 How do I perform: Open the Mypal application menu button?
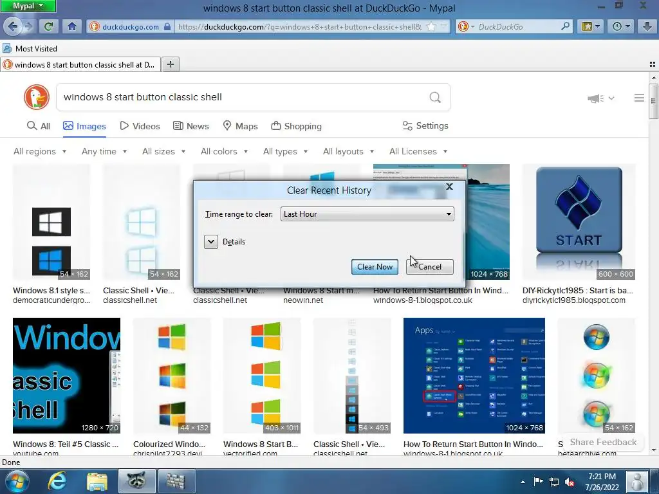28,6
